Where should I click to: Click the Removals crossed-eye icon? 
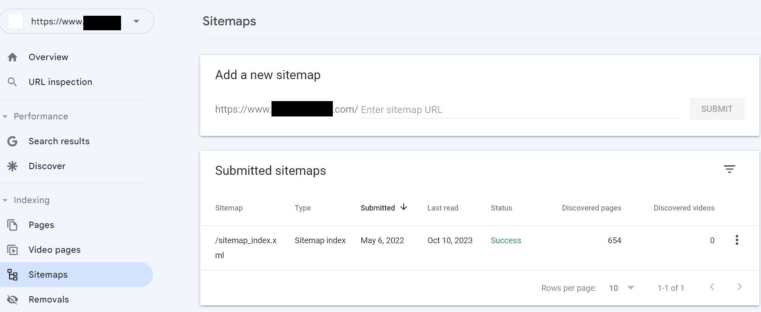(12, 300)
